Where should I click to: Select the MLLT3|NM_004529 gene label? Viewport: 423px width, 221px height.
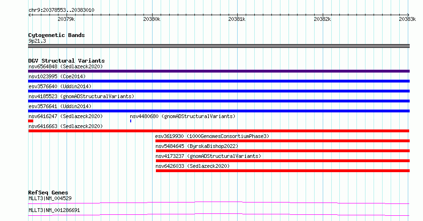50,198
